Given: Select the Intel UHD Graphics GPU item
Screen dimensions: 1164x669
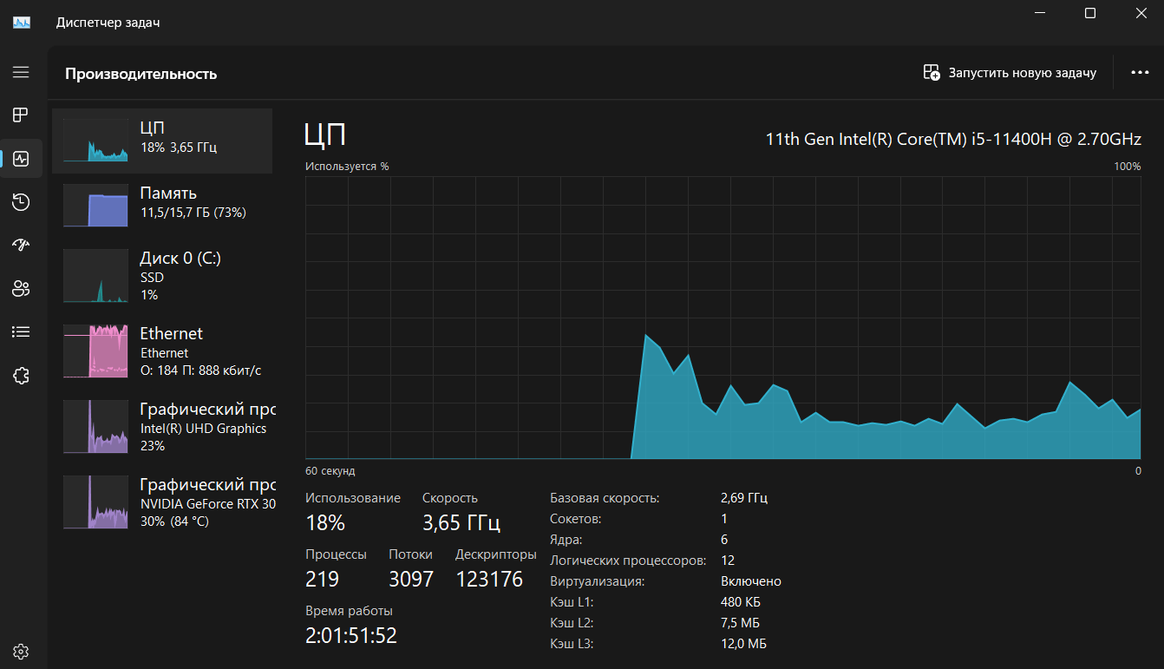Looking at the screenshot, I should pyautogui.click(x=162, y=427).
